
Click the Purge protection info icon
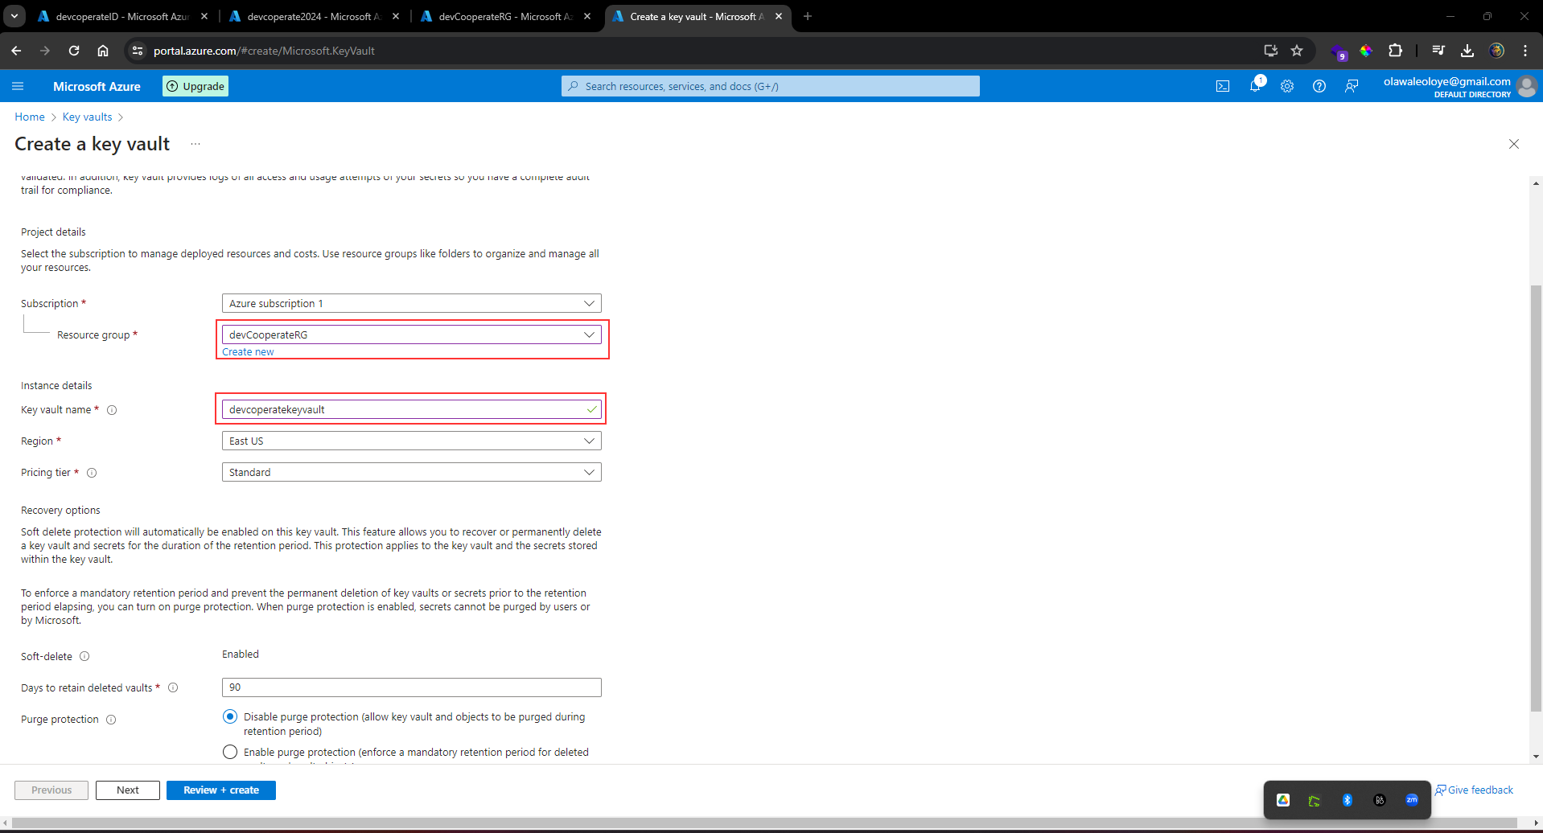click(111, 720)
